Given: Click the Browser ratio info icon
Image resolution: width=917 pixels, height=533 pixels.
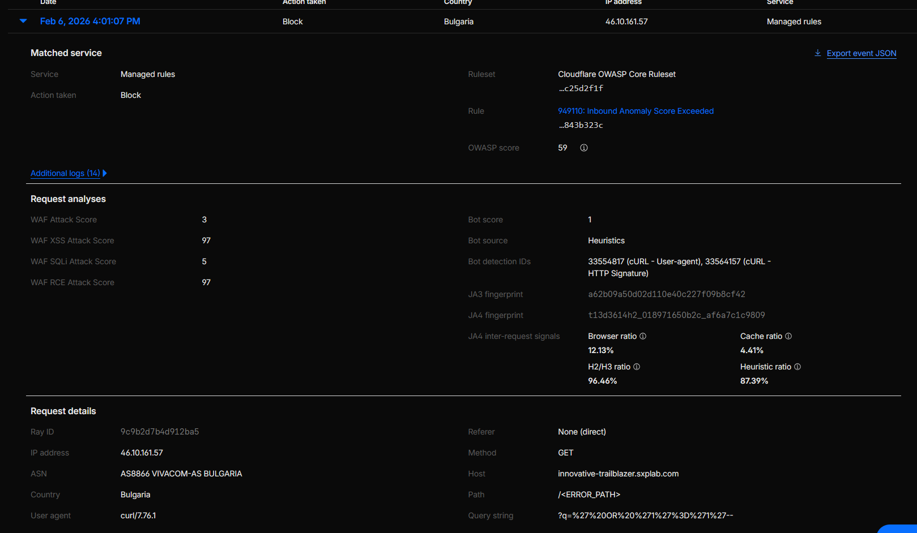Looking at the screenshot, I should point(643,336).
